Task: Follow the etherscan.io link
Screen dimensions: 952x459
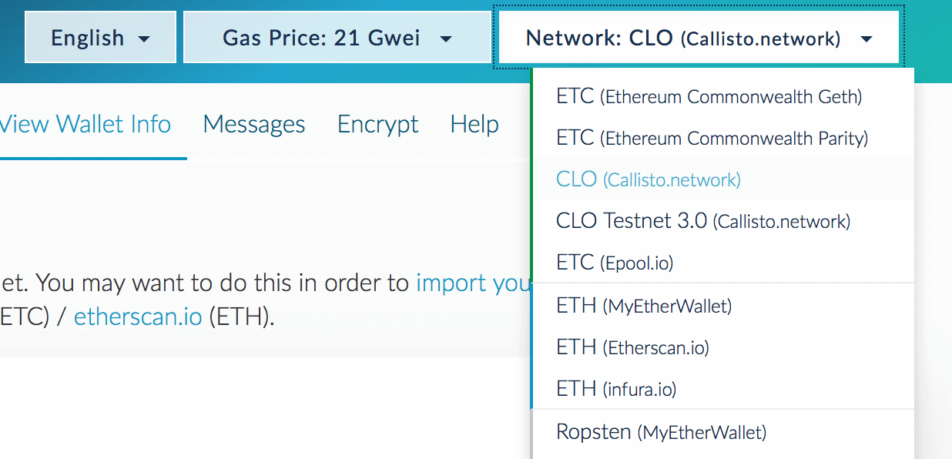Action: 138,317
